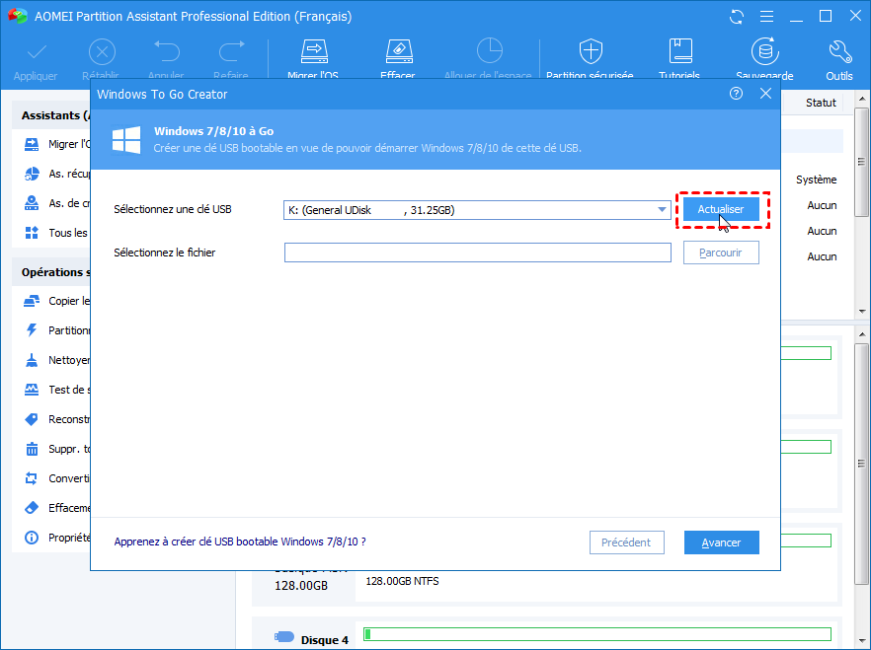The height and width of the screenshot is (650, 871).
Task: Click the Appliquer checkmark toolbar icon
Action: pyautogui.click(x=37, y=52)
